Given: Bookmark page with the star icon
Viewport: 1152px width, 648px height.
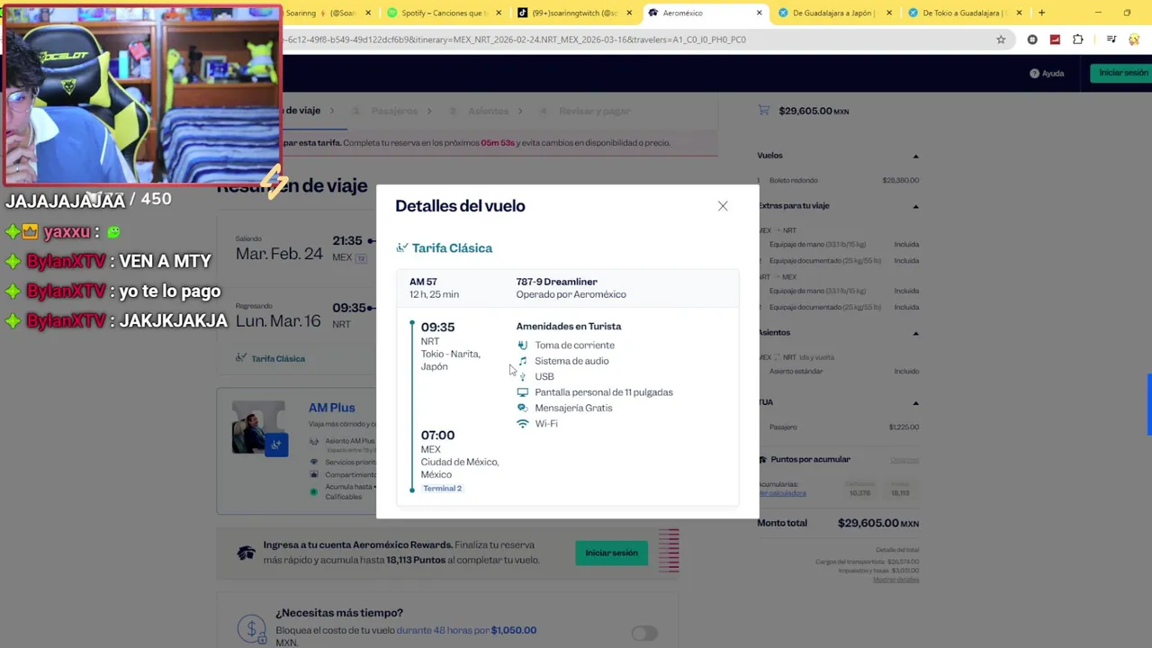Looking at the screenshot, I should [1001, 40].
